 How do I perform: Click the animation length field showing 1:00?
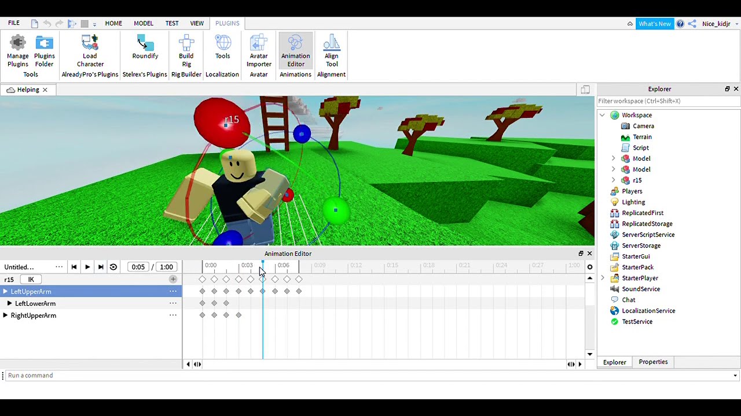(166, 267)
